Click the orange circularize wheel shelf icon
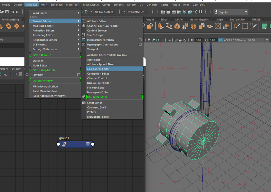The width and height of the screenshot is (271, 192). coord(193,26)
